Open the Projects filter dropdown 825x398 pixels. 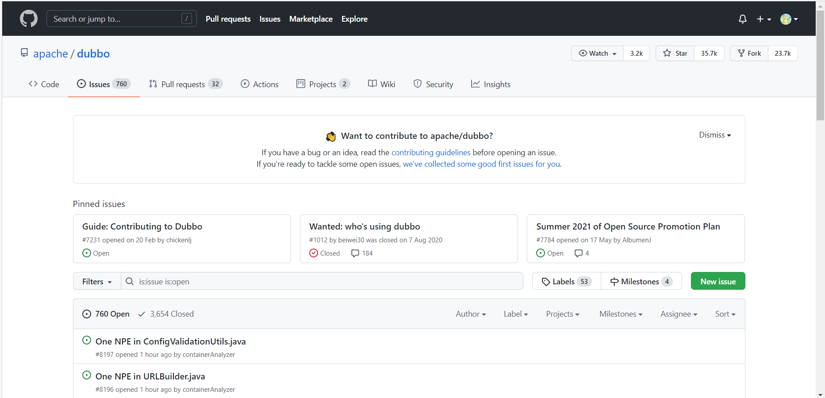pos(563,314)
